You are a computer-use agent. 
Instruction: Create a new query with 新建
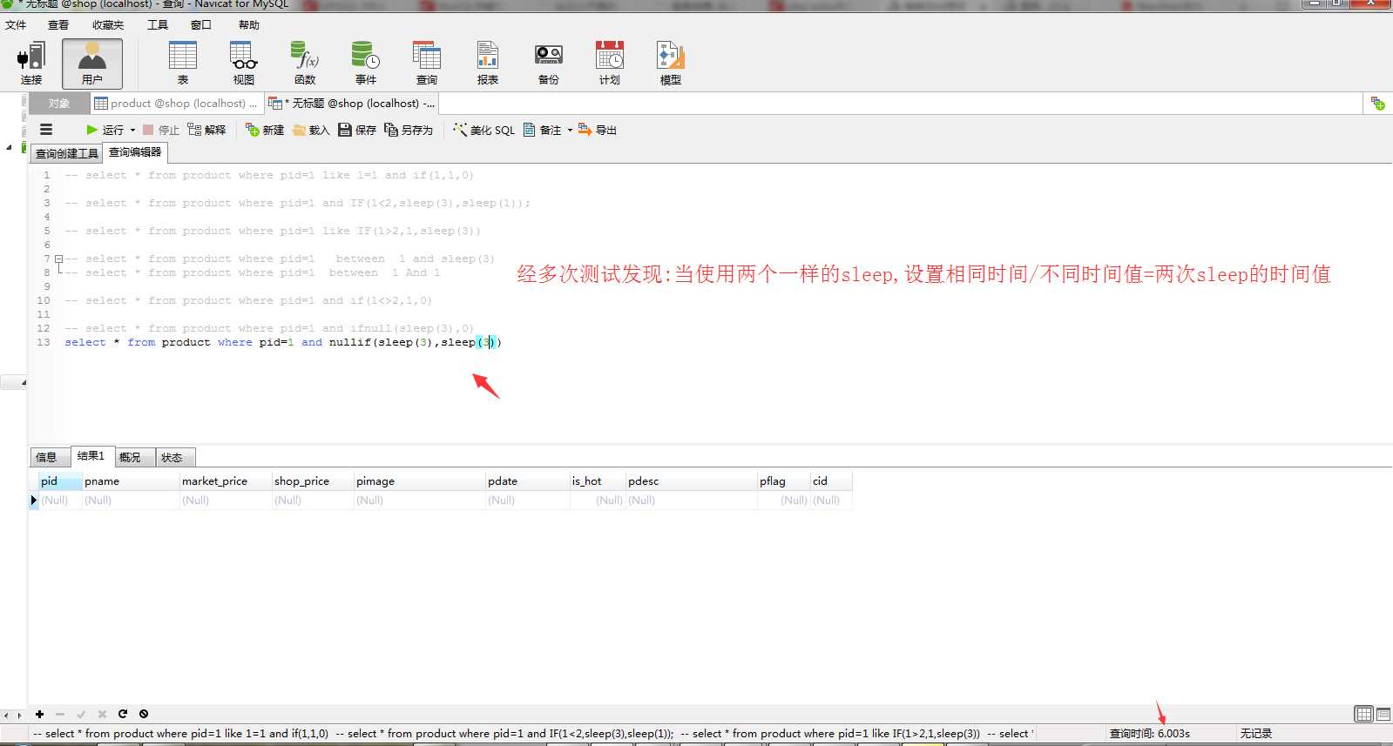[x=265, y=130]
